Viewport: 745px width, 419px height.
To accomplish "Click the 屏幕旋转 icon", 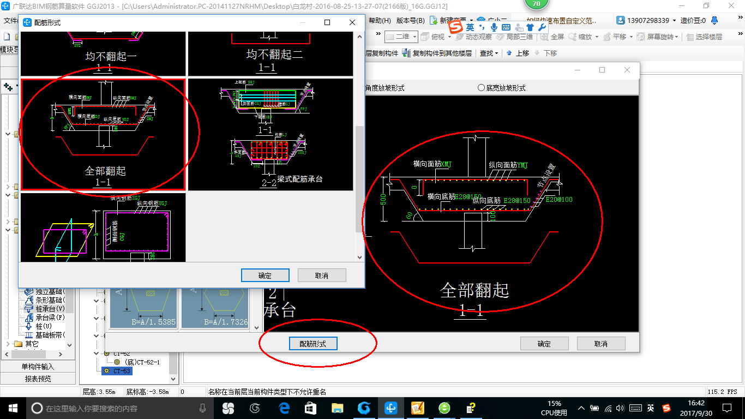I will coord(641,37).
